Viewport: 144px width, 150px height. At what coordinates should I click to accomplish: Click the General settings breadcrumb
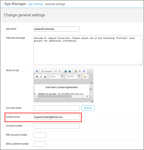point(55,4)
